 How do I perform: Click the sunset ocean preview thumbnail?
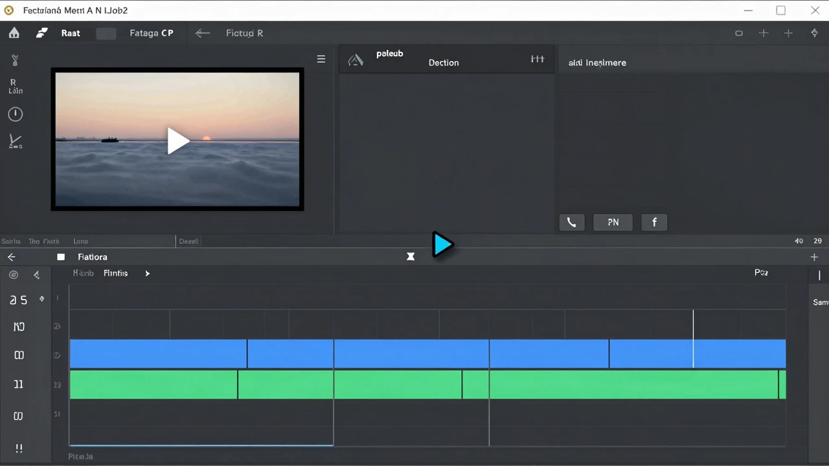point(177,139)
